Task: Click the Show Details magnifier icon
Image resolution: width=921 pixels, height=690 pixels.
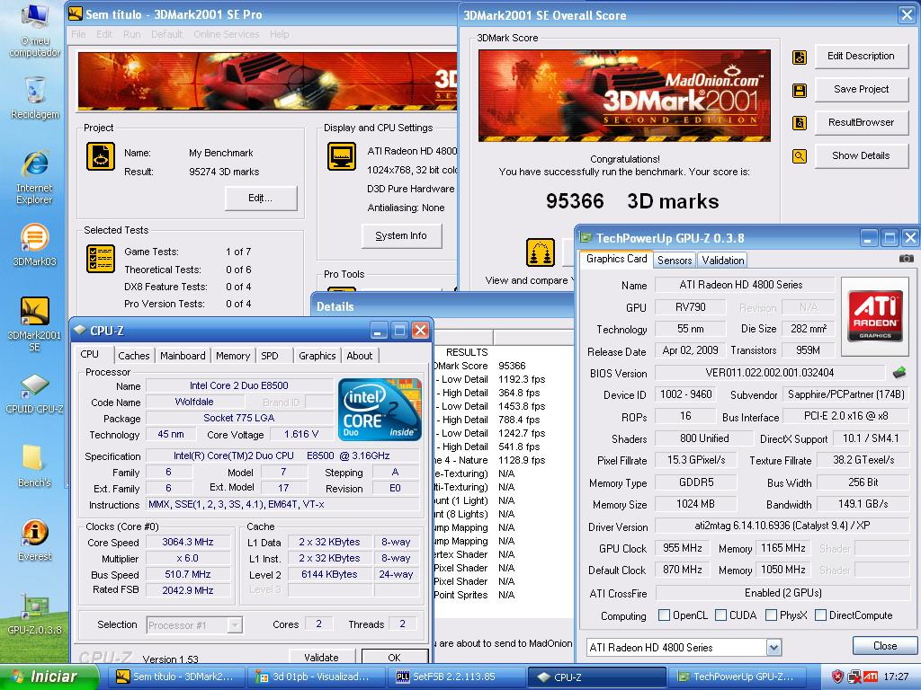Action: [800, 156]
